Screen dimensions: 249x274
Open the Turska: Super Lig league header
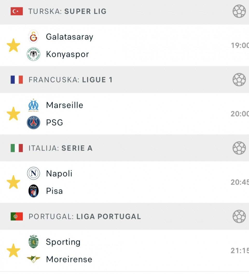tap(67, 11)
